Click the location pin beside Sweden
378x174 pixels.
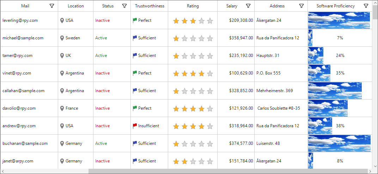[62, 38]
